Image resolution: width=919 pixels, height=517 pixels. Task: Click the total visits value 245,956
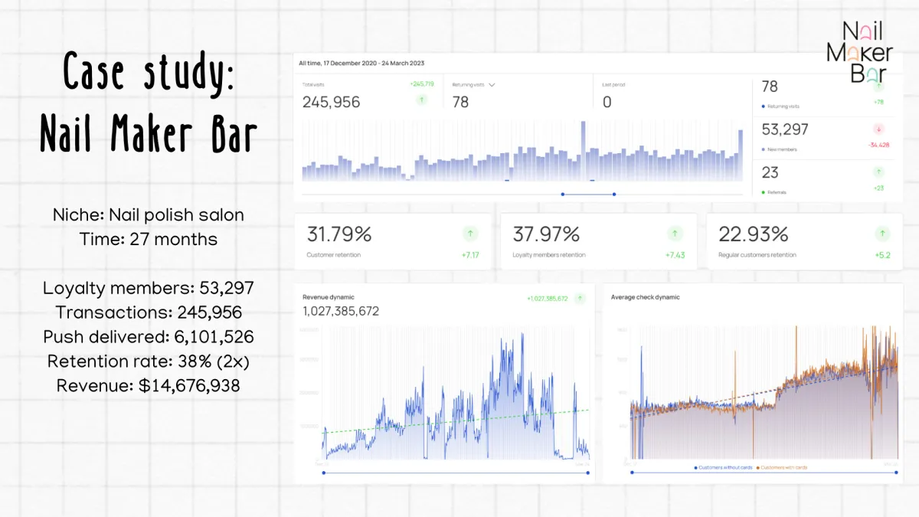[331, 102]
